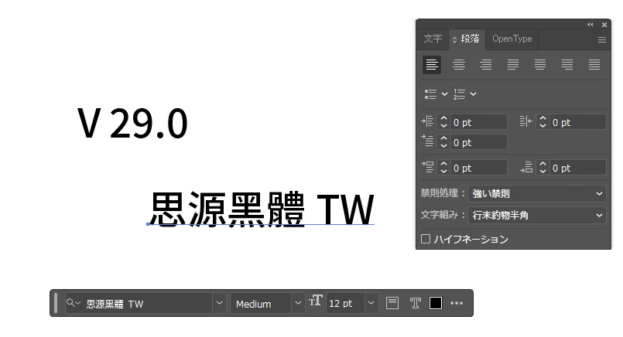Edit the first-line indent value field
This screenshot has height=337, width=623.
point(478,142)
